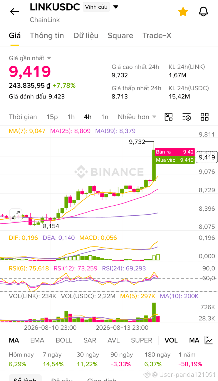Select the 4h timeframe
Viewport: 218px width, 381px height.
click(x=88, y=117)
